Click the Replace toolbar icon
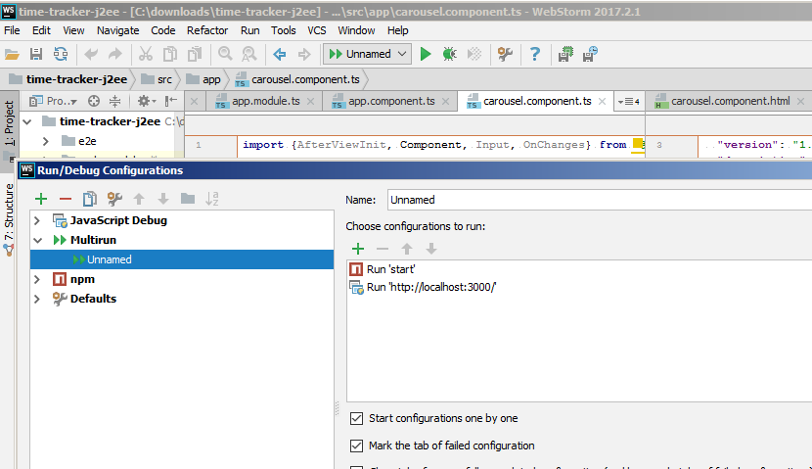Image resolution: width=812 pixels, height=469 pixels. coord(249,54)
